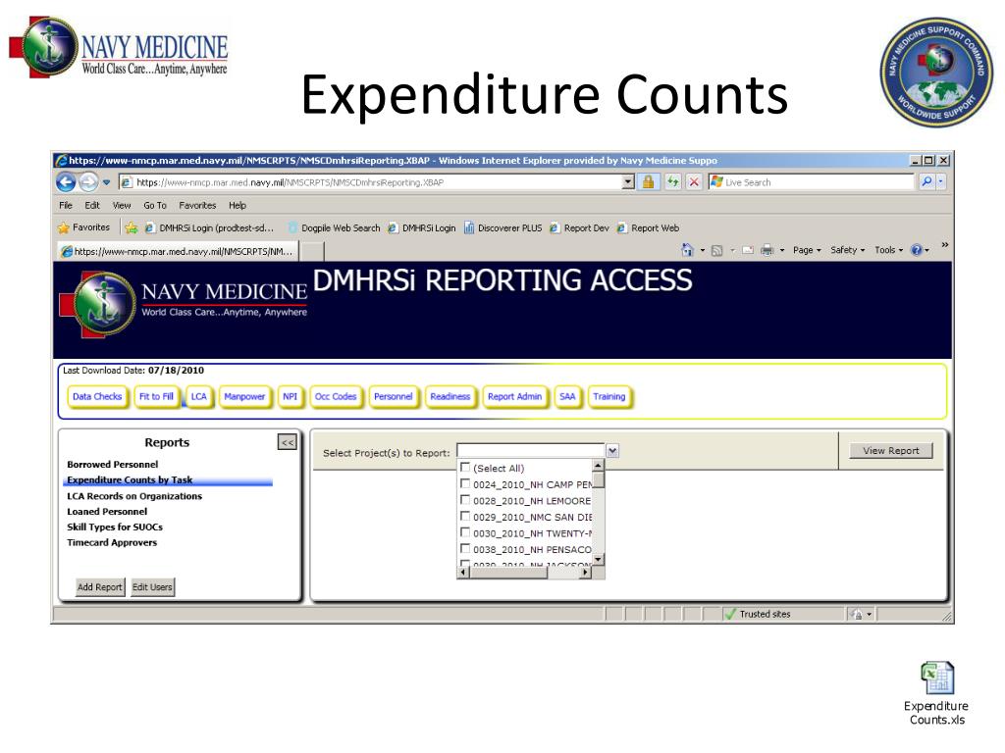Click the Print printer icon
Image resolution: width=1005 pixels, height=753 pixels.
pyautogui.click(x=767, y=250)
